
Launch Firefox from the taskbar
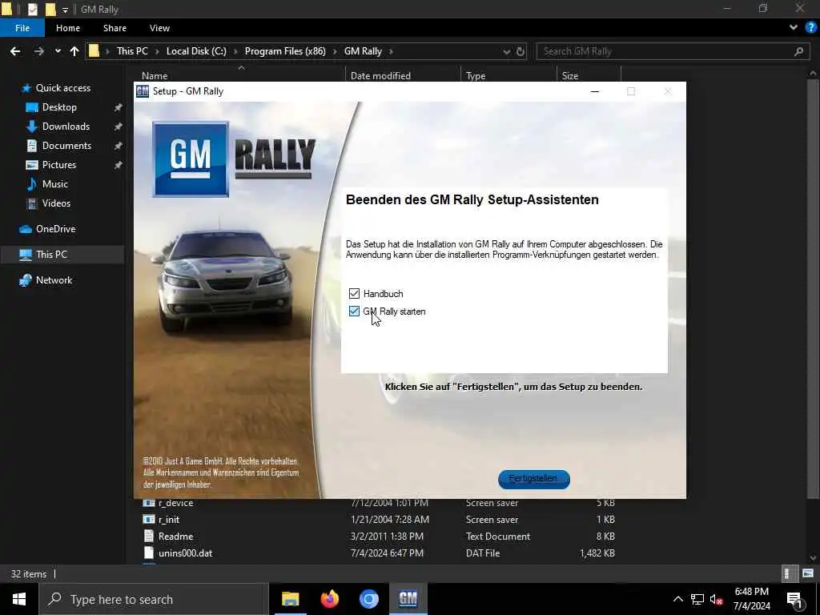click(329, 599)
